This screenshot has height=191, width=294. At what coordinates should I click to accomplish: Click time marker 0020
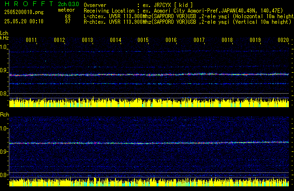coord(283,40)
